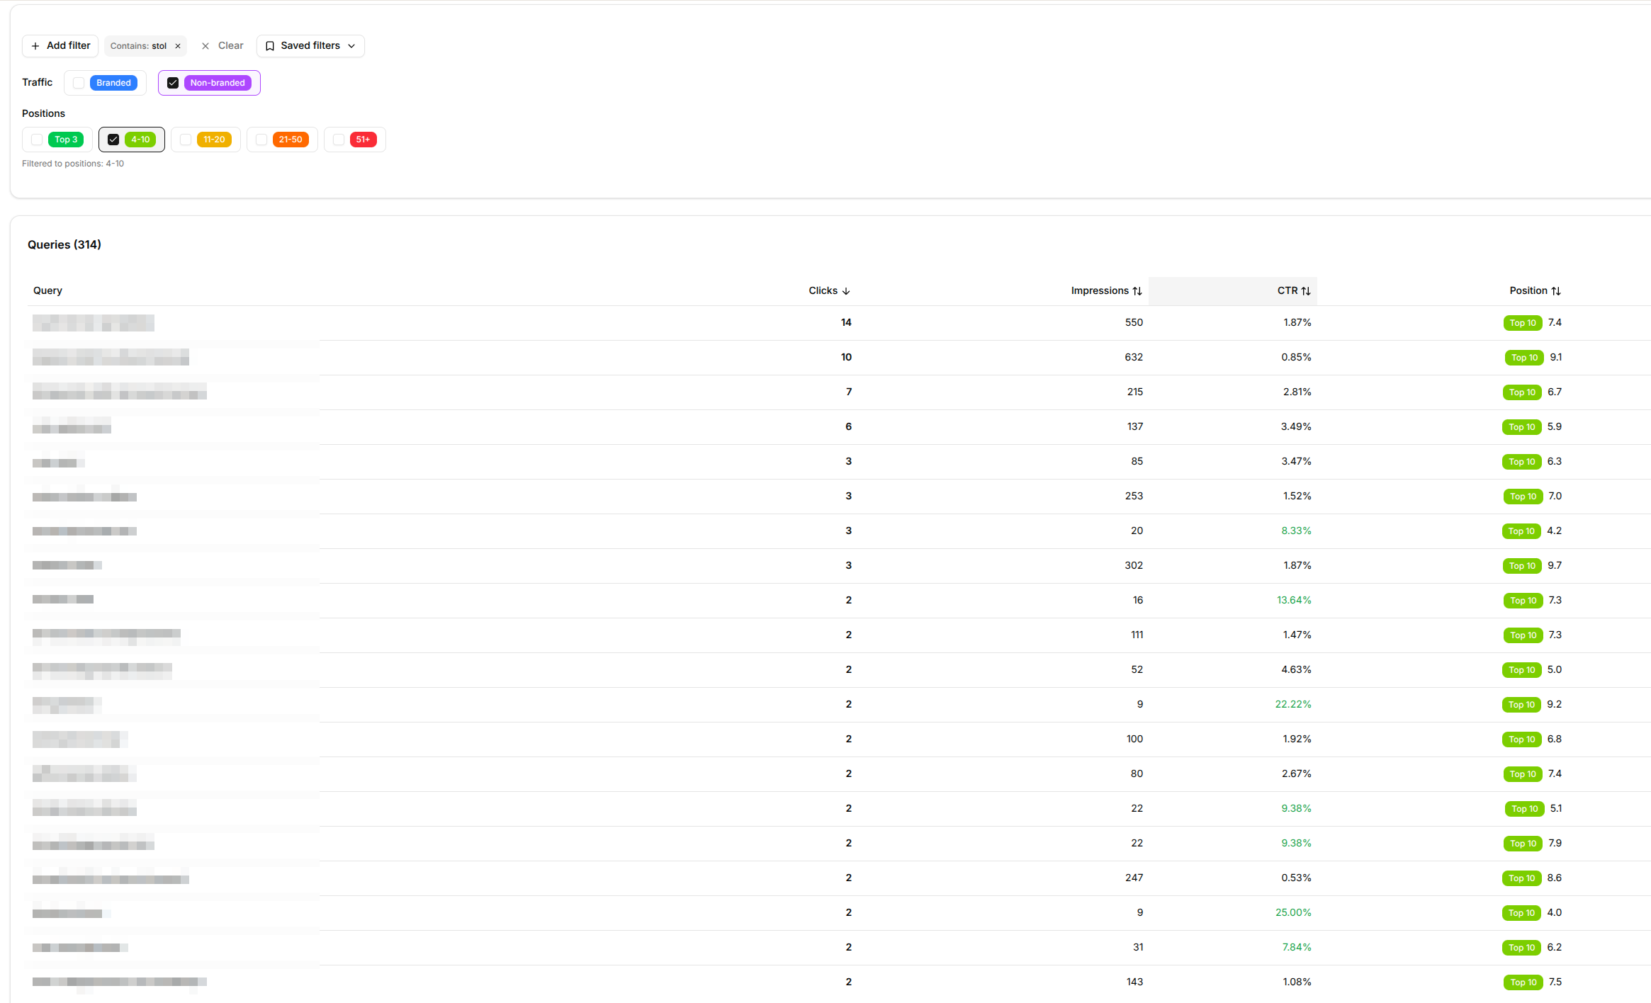Uncheck the 4-10 positions filter
The height and width of the screenshot is (1003, 1651).
click(x=113, y=139)
